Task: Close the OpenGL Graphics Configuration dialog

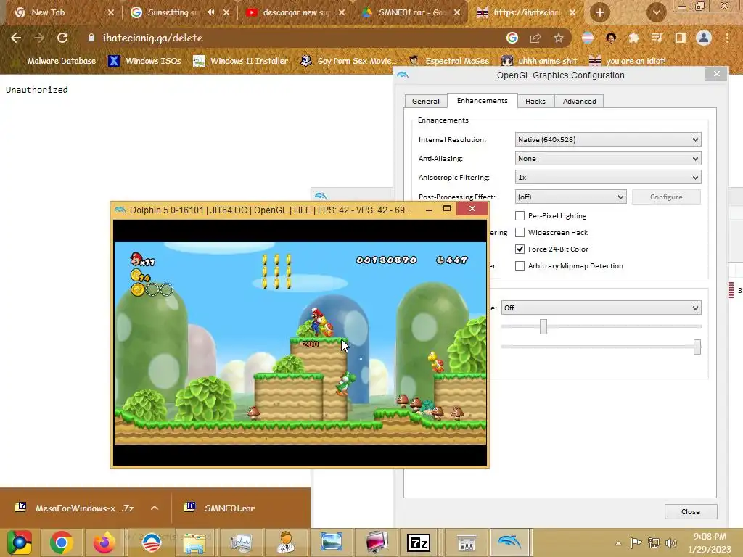Action: pyautogui.click(x=716, y=74)
